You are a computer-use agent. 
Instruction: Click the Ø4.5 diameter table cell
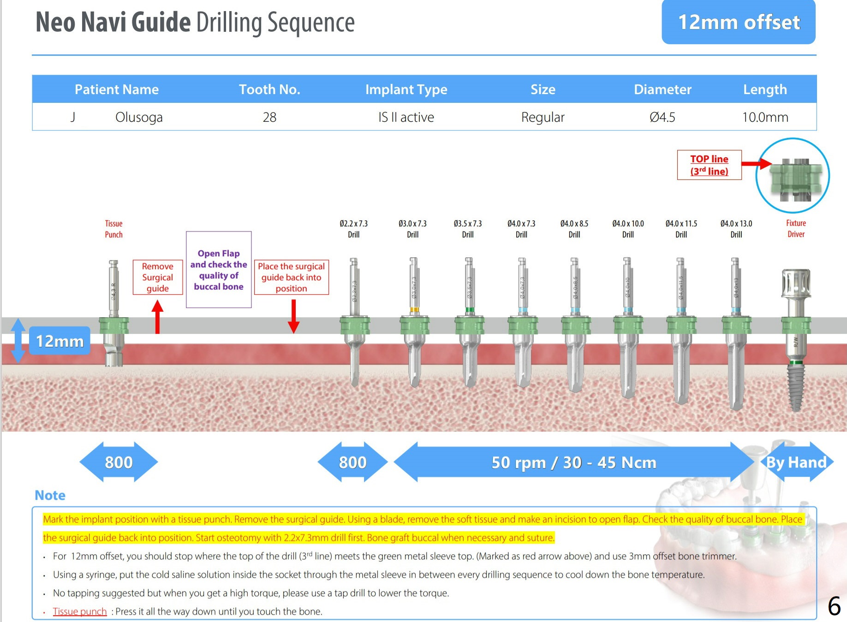coord(662,117)
